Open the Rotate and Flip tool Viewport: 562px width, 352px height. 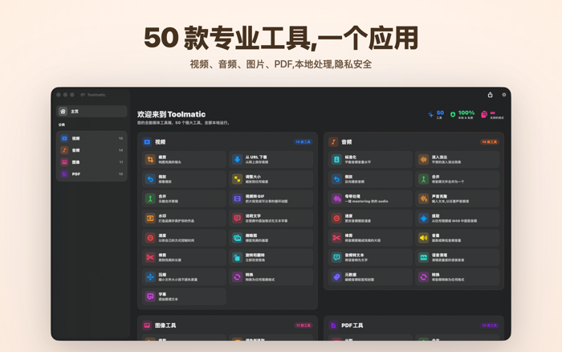point(271,257)
